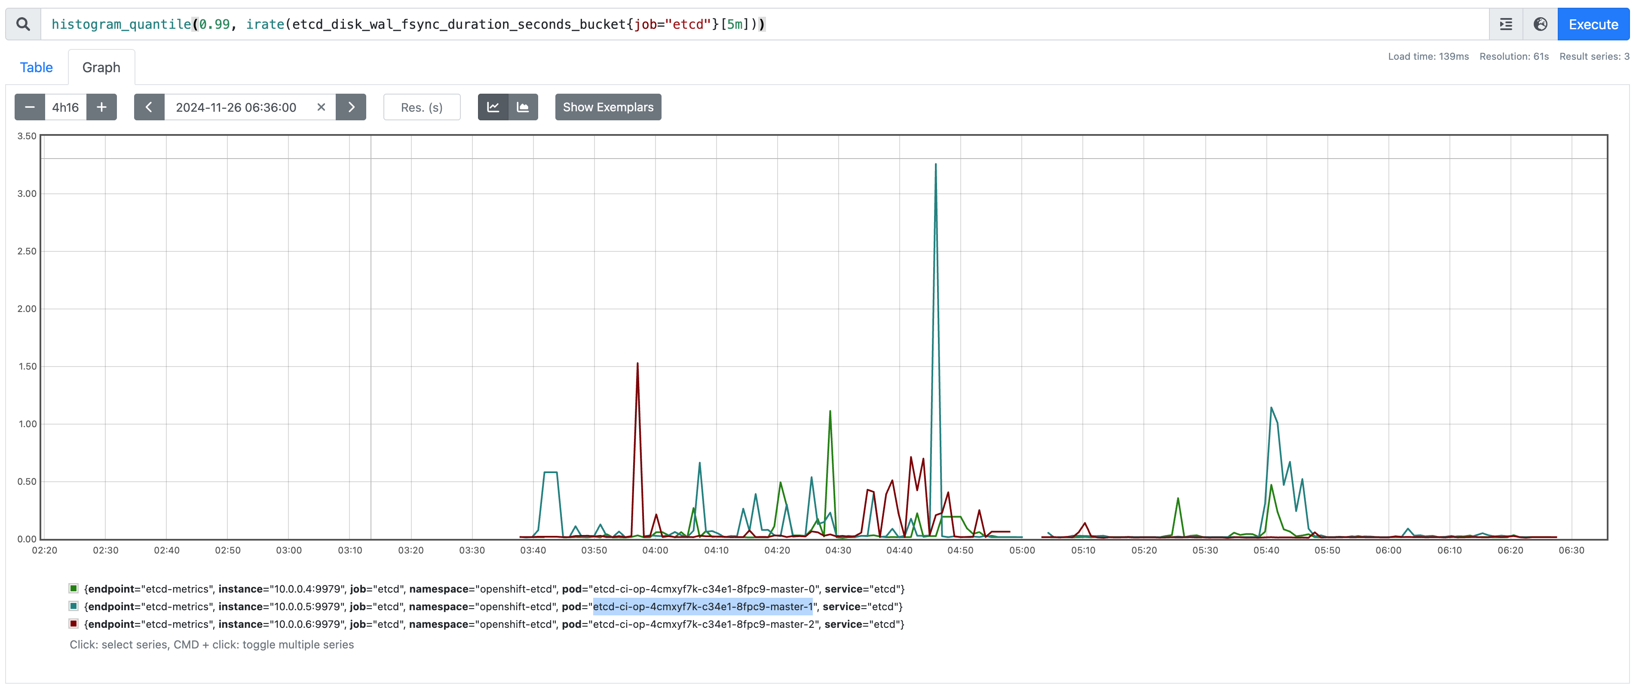The height and width of the screenshot is (691, 1636).
Task: Click the green master-0 series swatch
Action: click(74, 589)
